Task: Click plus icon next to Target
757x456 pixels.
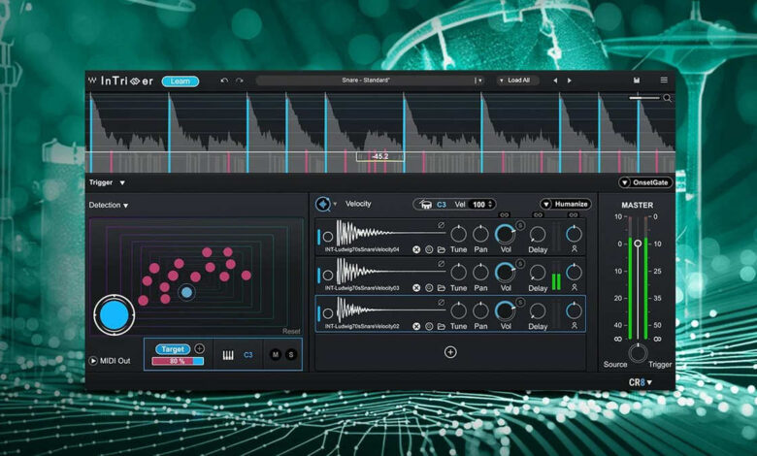Action: (x=199, y=348)
